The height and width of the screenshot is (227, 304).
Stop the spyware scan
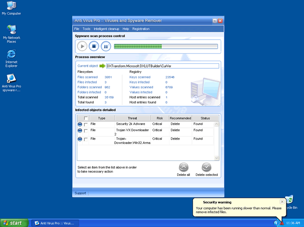click(x=94, y=46)
